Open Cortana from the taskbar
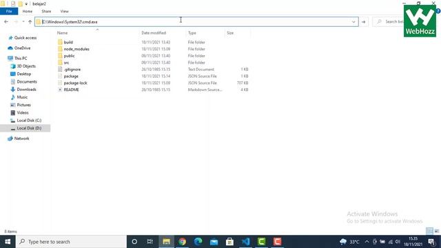Image resolution: width=441 pixels, height=248 pixels. tap(134, 242)
